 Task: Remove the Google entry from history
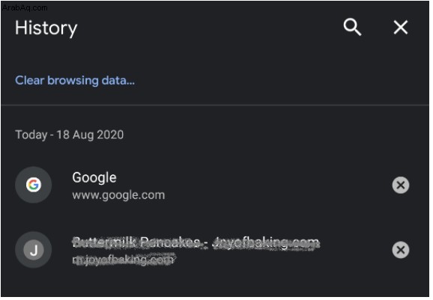(401, 185)
